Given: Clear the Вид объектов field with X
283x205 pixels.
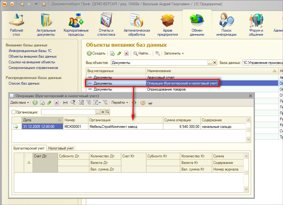Looking at the screenshot, I should tap(215, 63).
